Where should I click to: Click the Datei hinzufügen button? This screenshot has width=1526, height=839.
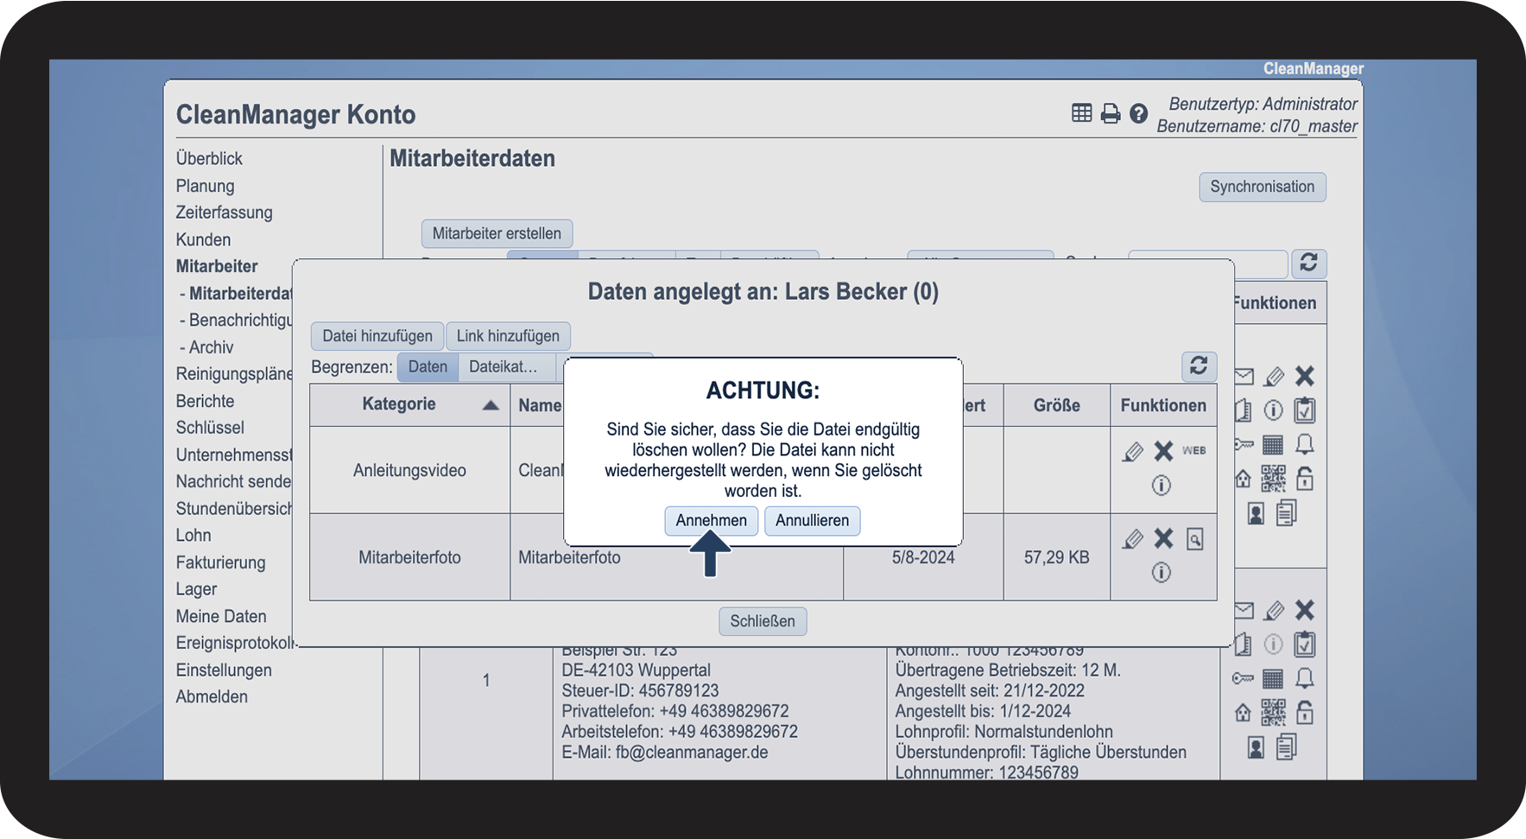click(x=377, y=336)
